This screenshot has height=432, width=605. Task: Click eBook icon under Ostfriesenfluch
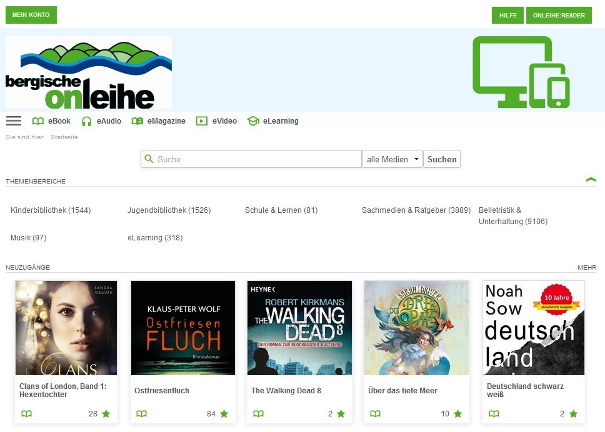[x=142, y=413]
